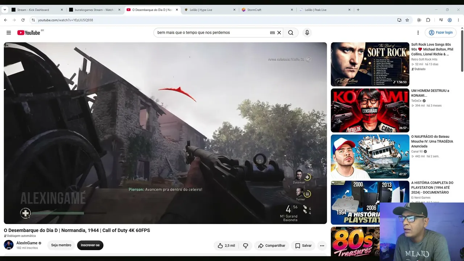Open the Chrome three-dot menu
The image size is (464, 261).
[459, 20]
